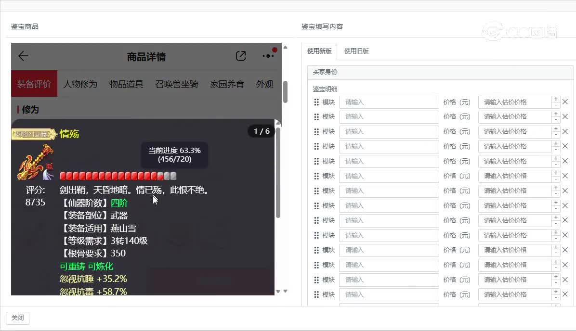Increase price with plus in first 模块 row

[x=556, y=99]
